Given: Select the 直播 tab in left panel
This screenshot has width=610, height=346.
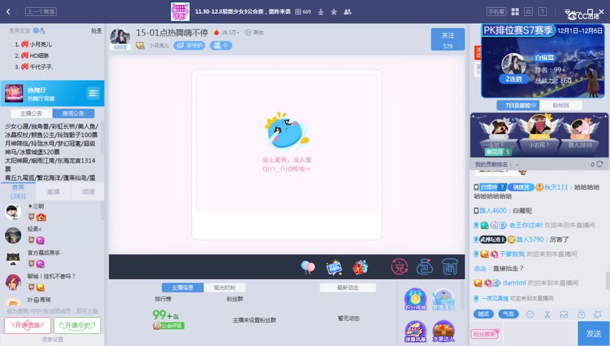Looking at the screenshot, I should pyautogui.click(x=53, y=191).
